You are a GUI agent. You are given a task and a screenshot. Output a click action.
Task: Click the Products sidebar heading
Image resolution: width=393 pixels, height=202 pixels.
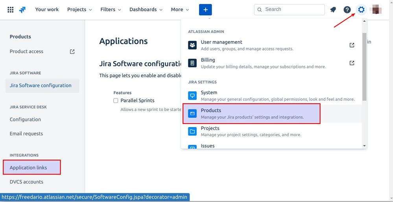[x=20, y=36]
